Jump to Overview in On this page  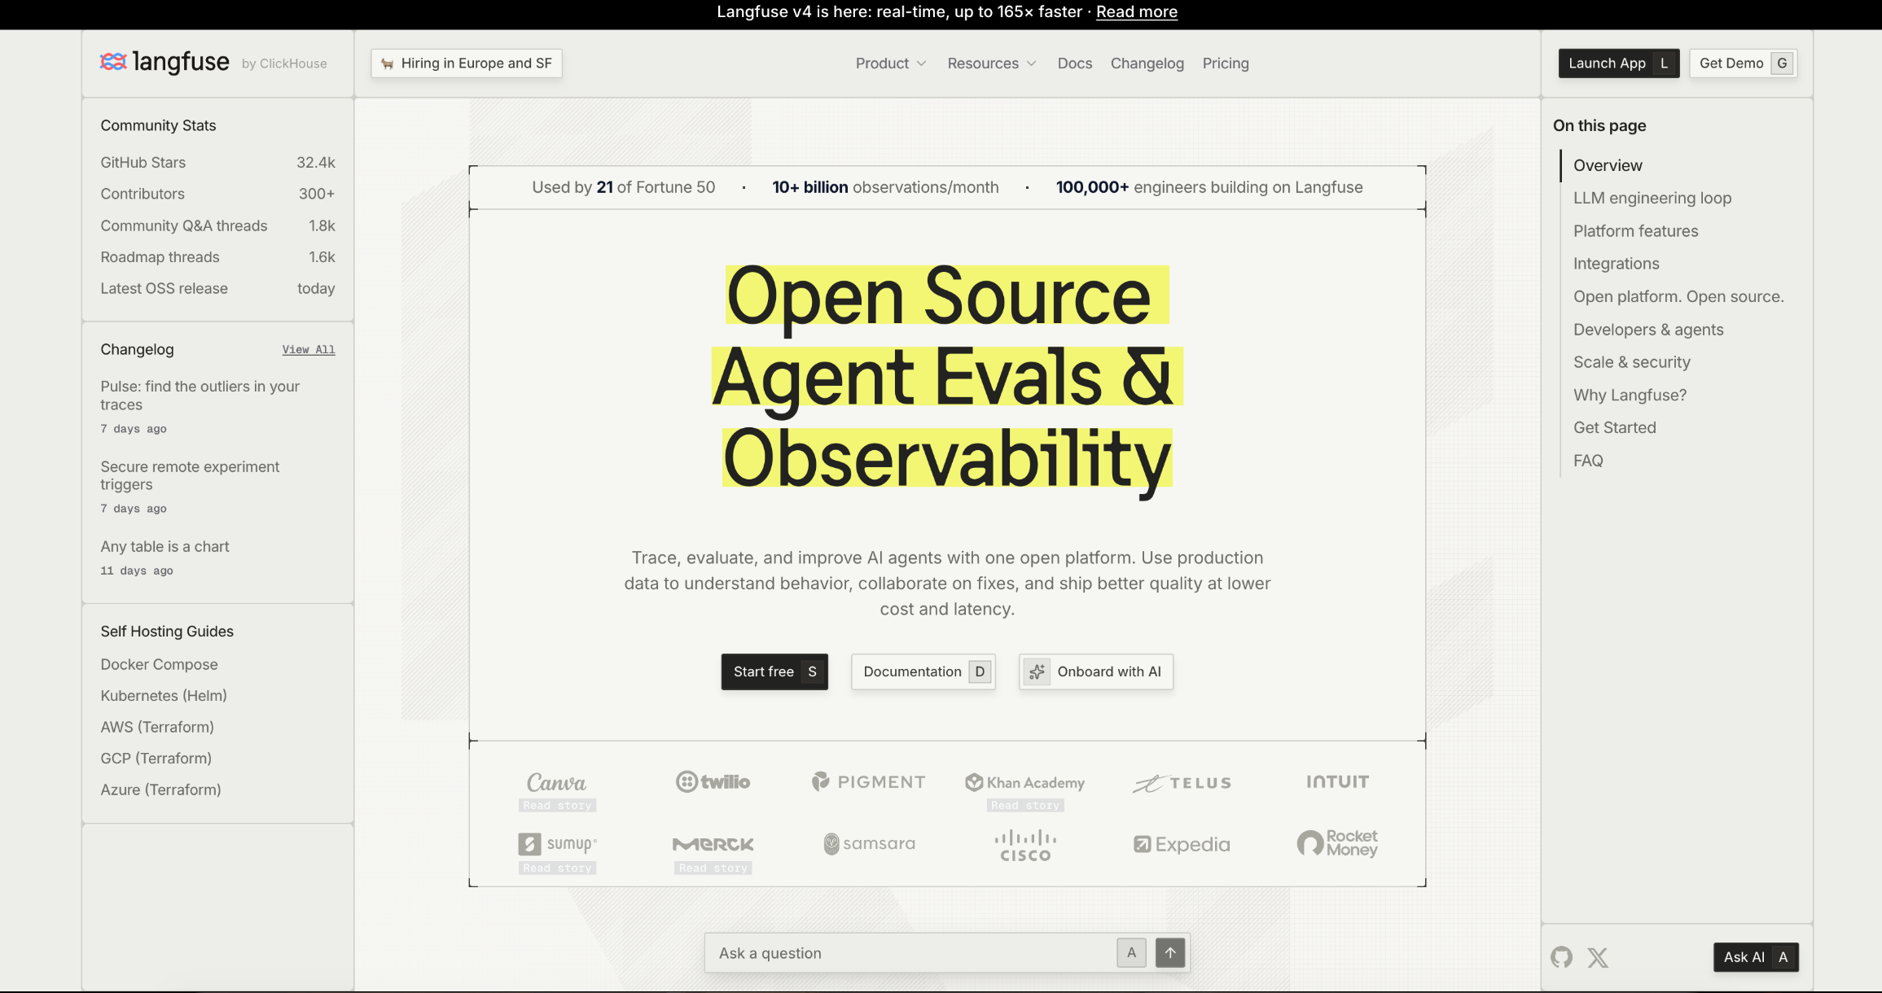pyautogui.click(x=1608, y=165)
